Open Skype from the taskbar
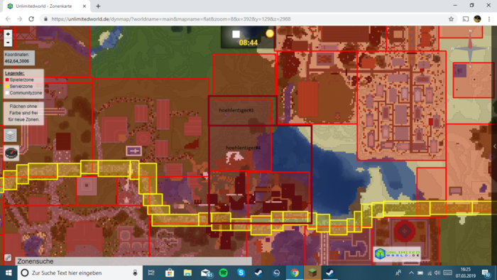497x280 pixels. 241,273
